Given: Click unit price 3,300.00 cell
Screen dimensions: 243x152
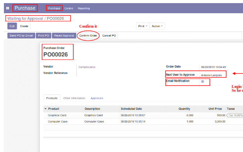Looking at the screenshot, I should pyautogui.click(x=220, y=121).
